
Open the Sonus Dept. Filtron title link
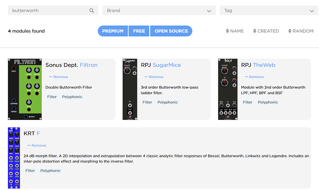tap(71, 65)
